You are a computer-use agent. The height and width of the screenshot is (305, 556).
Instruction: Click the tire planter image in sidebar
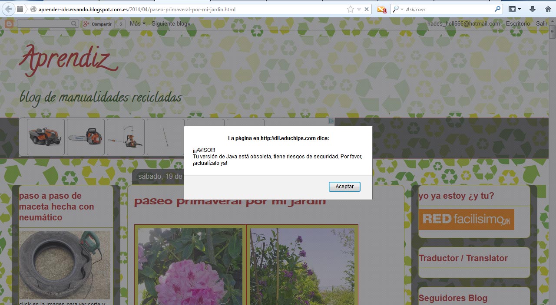[65, 265]
